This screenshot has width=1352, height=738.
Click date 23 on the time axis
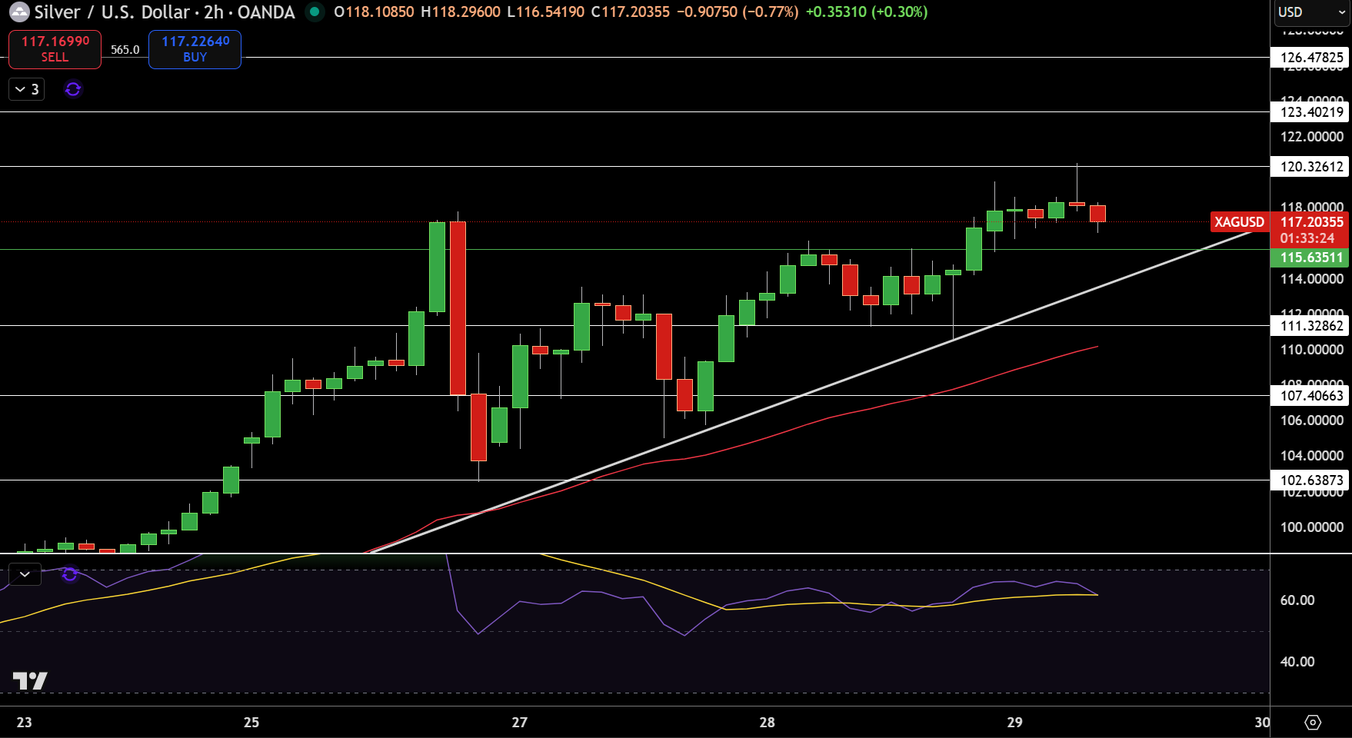(x=25, y=723)
